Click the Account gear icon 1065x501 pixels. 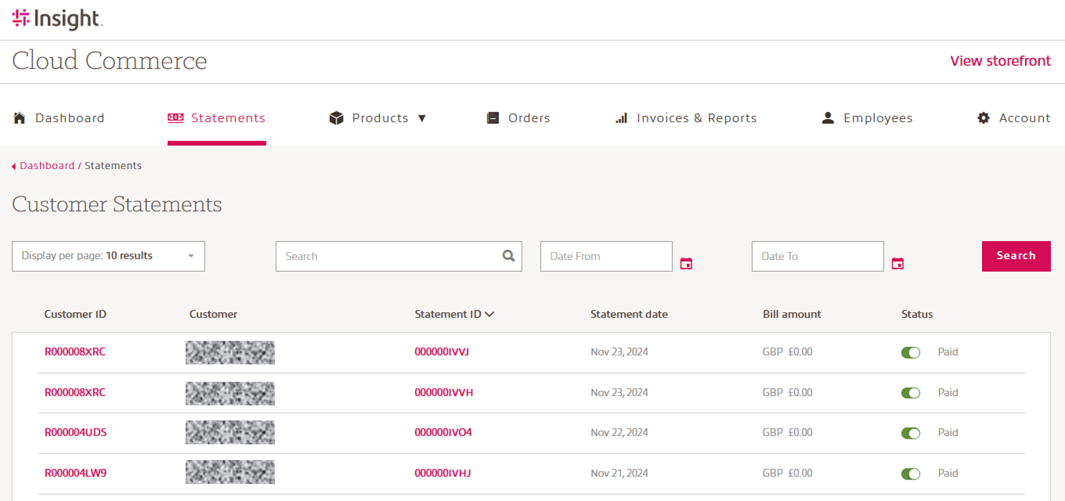[983, 118]
